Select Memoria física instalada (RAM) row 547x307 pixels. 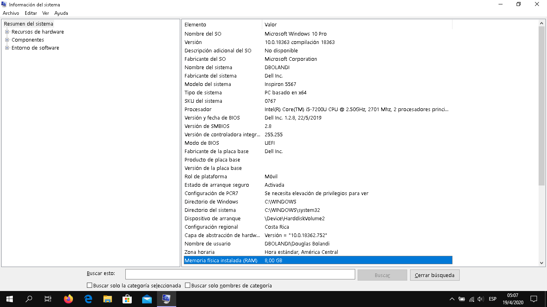[318, 261]
